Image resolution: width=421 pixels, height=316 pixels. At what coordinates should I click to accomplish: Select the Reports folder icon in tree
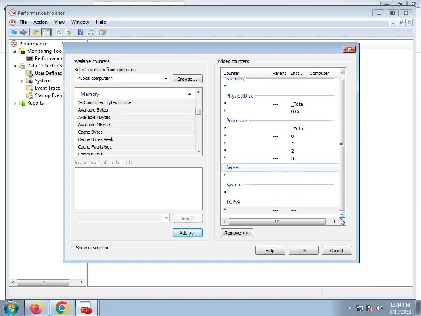(22, 102)
